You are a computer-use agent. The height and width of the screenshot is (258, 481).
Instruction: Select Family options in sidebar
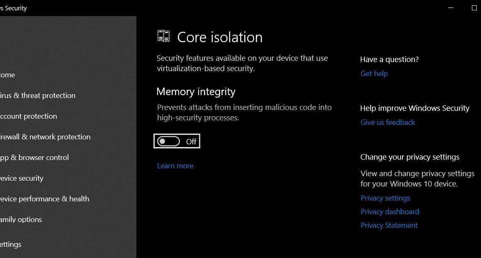point(21,220)
